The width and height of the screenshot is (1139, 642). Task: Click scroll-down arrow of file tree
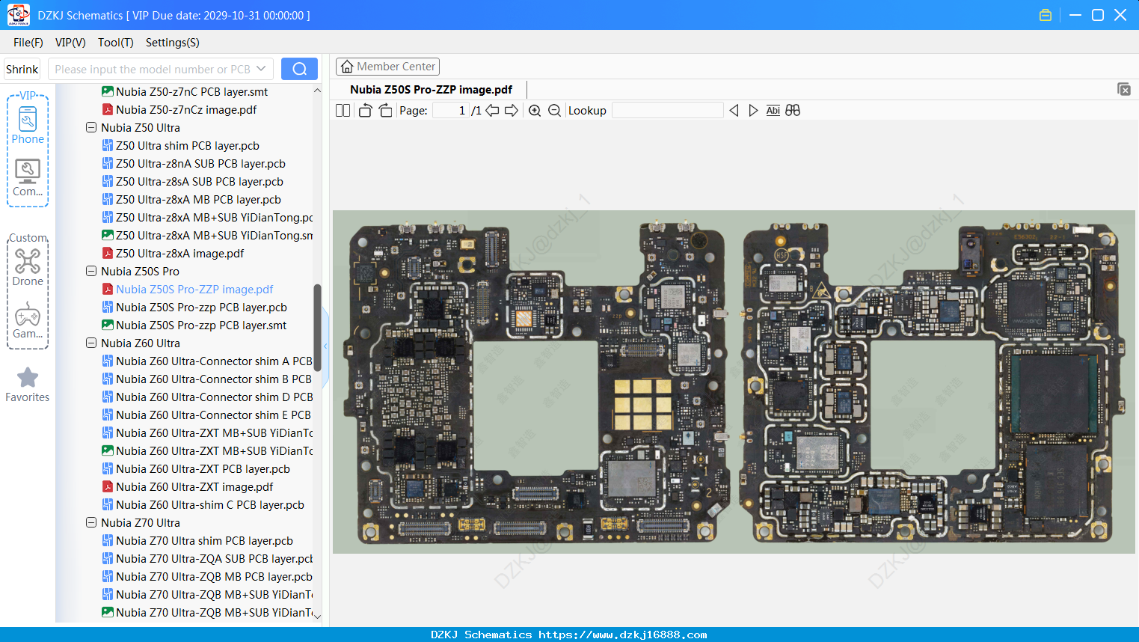click(x=317, y=616)
